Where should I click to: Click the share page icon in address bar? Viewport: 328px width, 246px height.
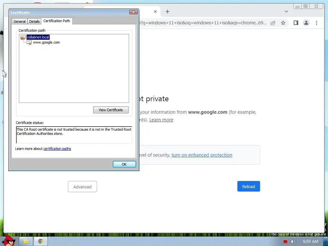point(273,23)
